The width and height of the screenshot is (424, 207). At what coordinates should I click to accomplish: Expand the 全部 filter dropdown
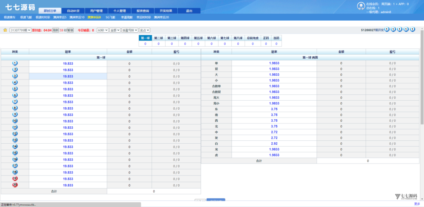[115, 30]
